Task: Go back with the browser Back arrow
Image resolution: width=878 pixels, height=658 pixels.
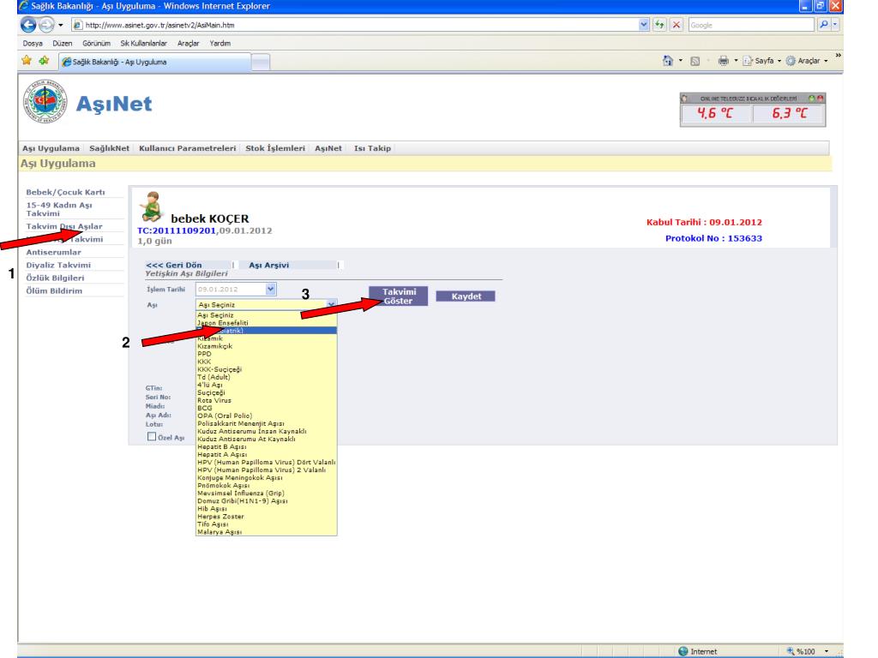Action: point(28,25)
